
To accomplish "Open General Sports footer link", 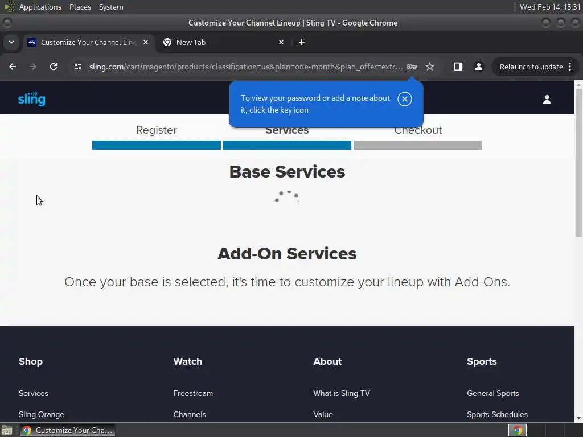I will (492, 393).
